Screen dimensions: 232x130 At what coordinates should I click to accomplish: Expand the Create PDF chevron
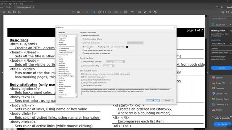pyautogui.click(x=231, y=83)
